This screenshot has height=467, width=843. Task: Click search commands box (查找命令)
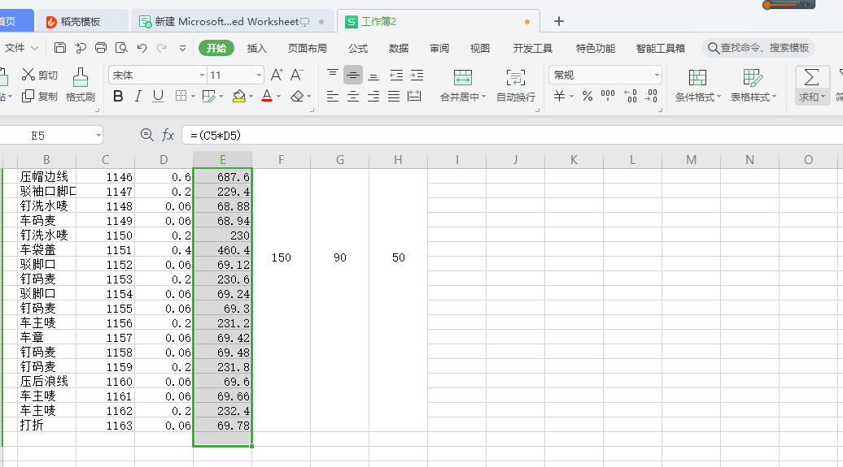coord(758,48)
